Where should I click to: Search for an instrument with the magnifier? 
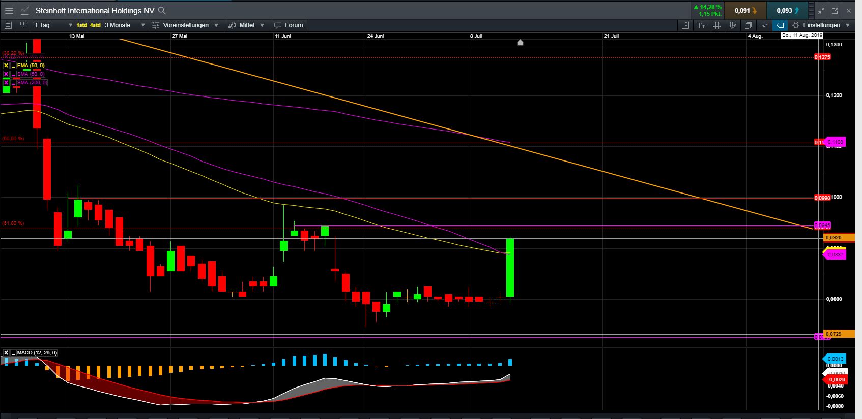click(162, 10)
